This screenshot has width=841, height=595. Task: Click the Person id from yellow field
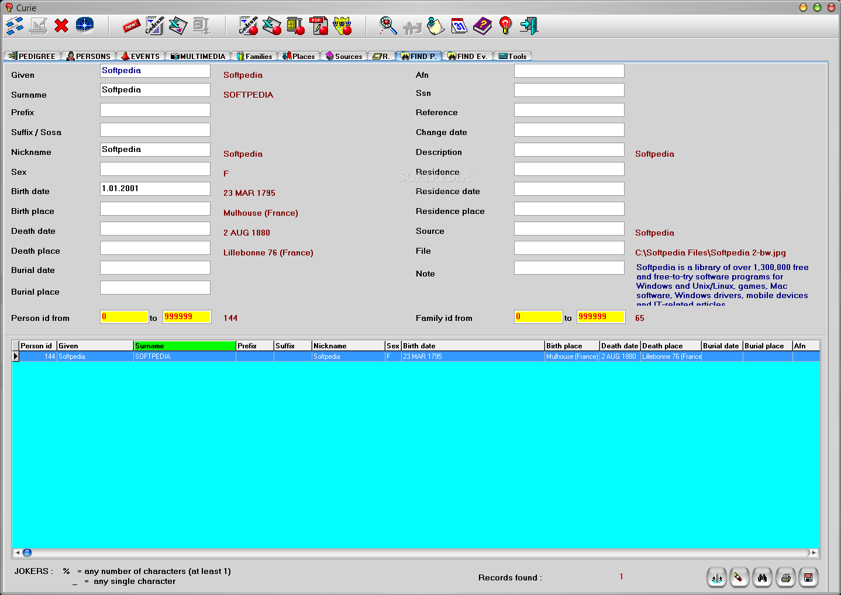point(124,317)
